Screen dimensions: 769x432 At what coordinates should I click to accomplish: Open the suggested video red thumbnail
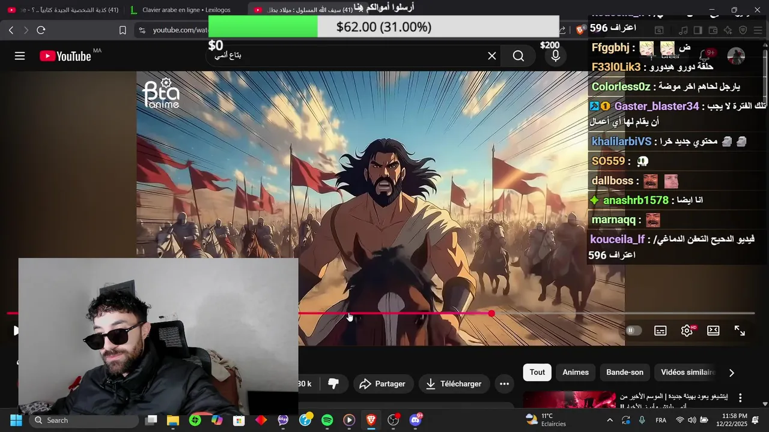(569, 400)
